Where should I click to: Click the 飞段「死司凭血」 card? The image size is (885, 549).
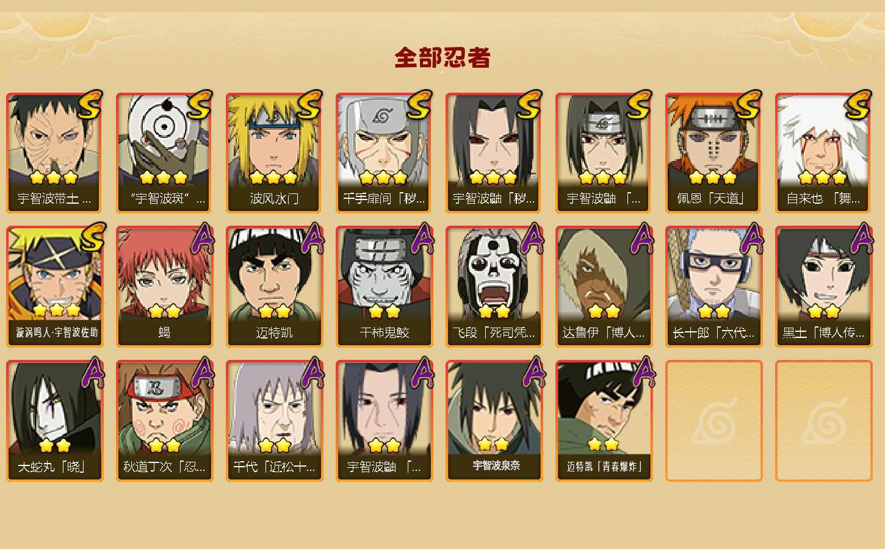494,287
